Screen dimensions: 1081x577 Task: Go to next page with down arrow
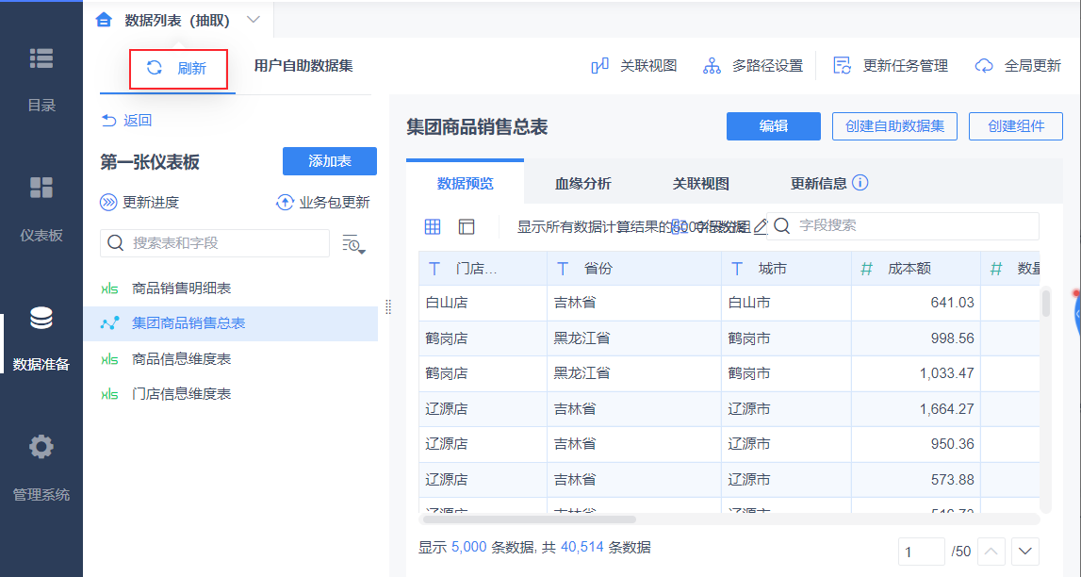1025,552
